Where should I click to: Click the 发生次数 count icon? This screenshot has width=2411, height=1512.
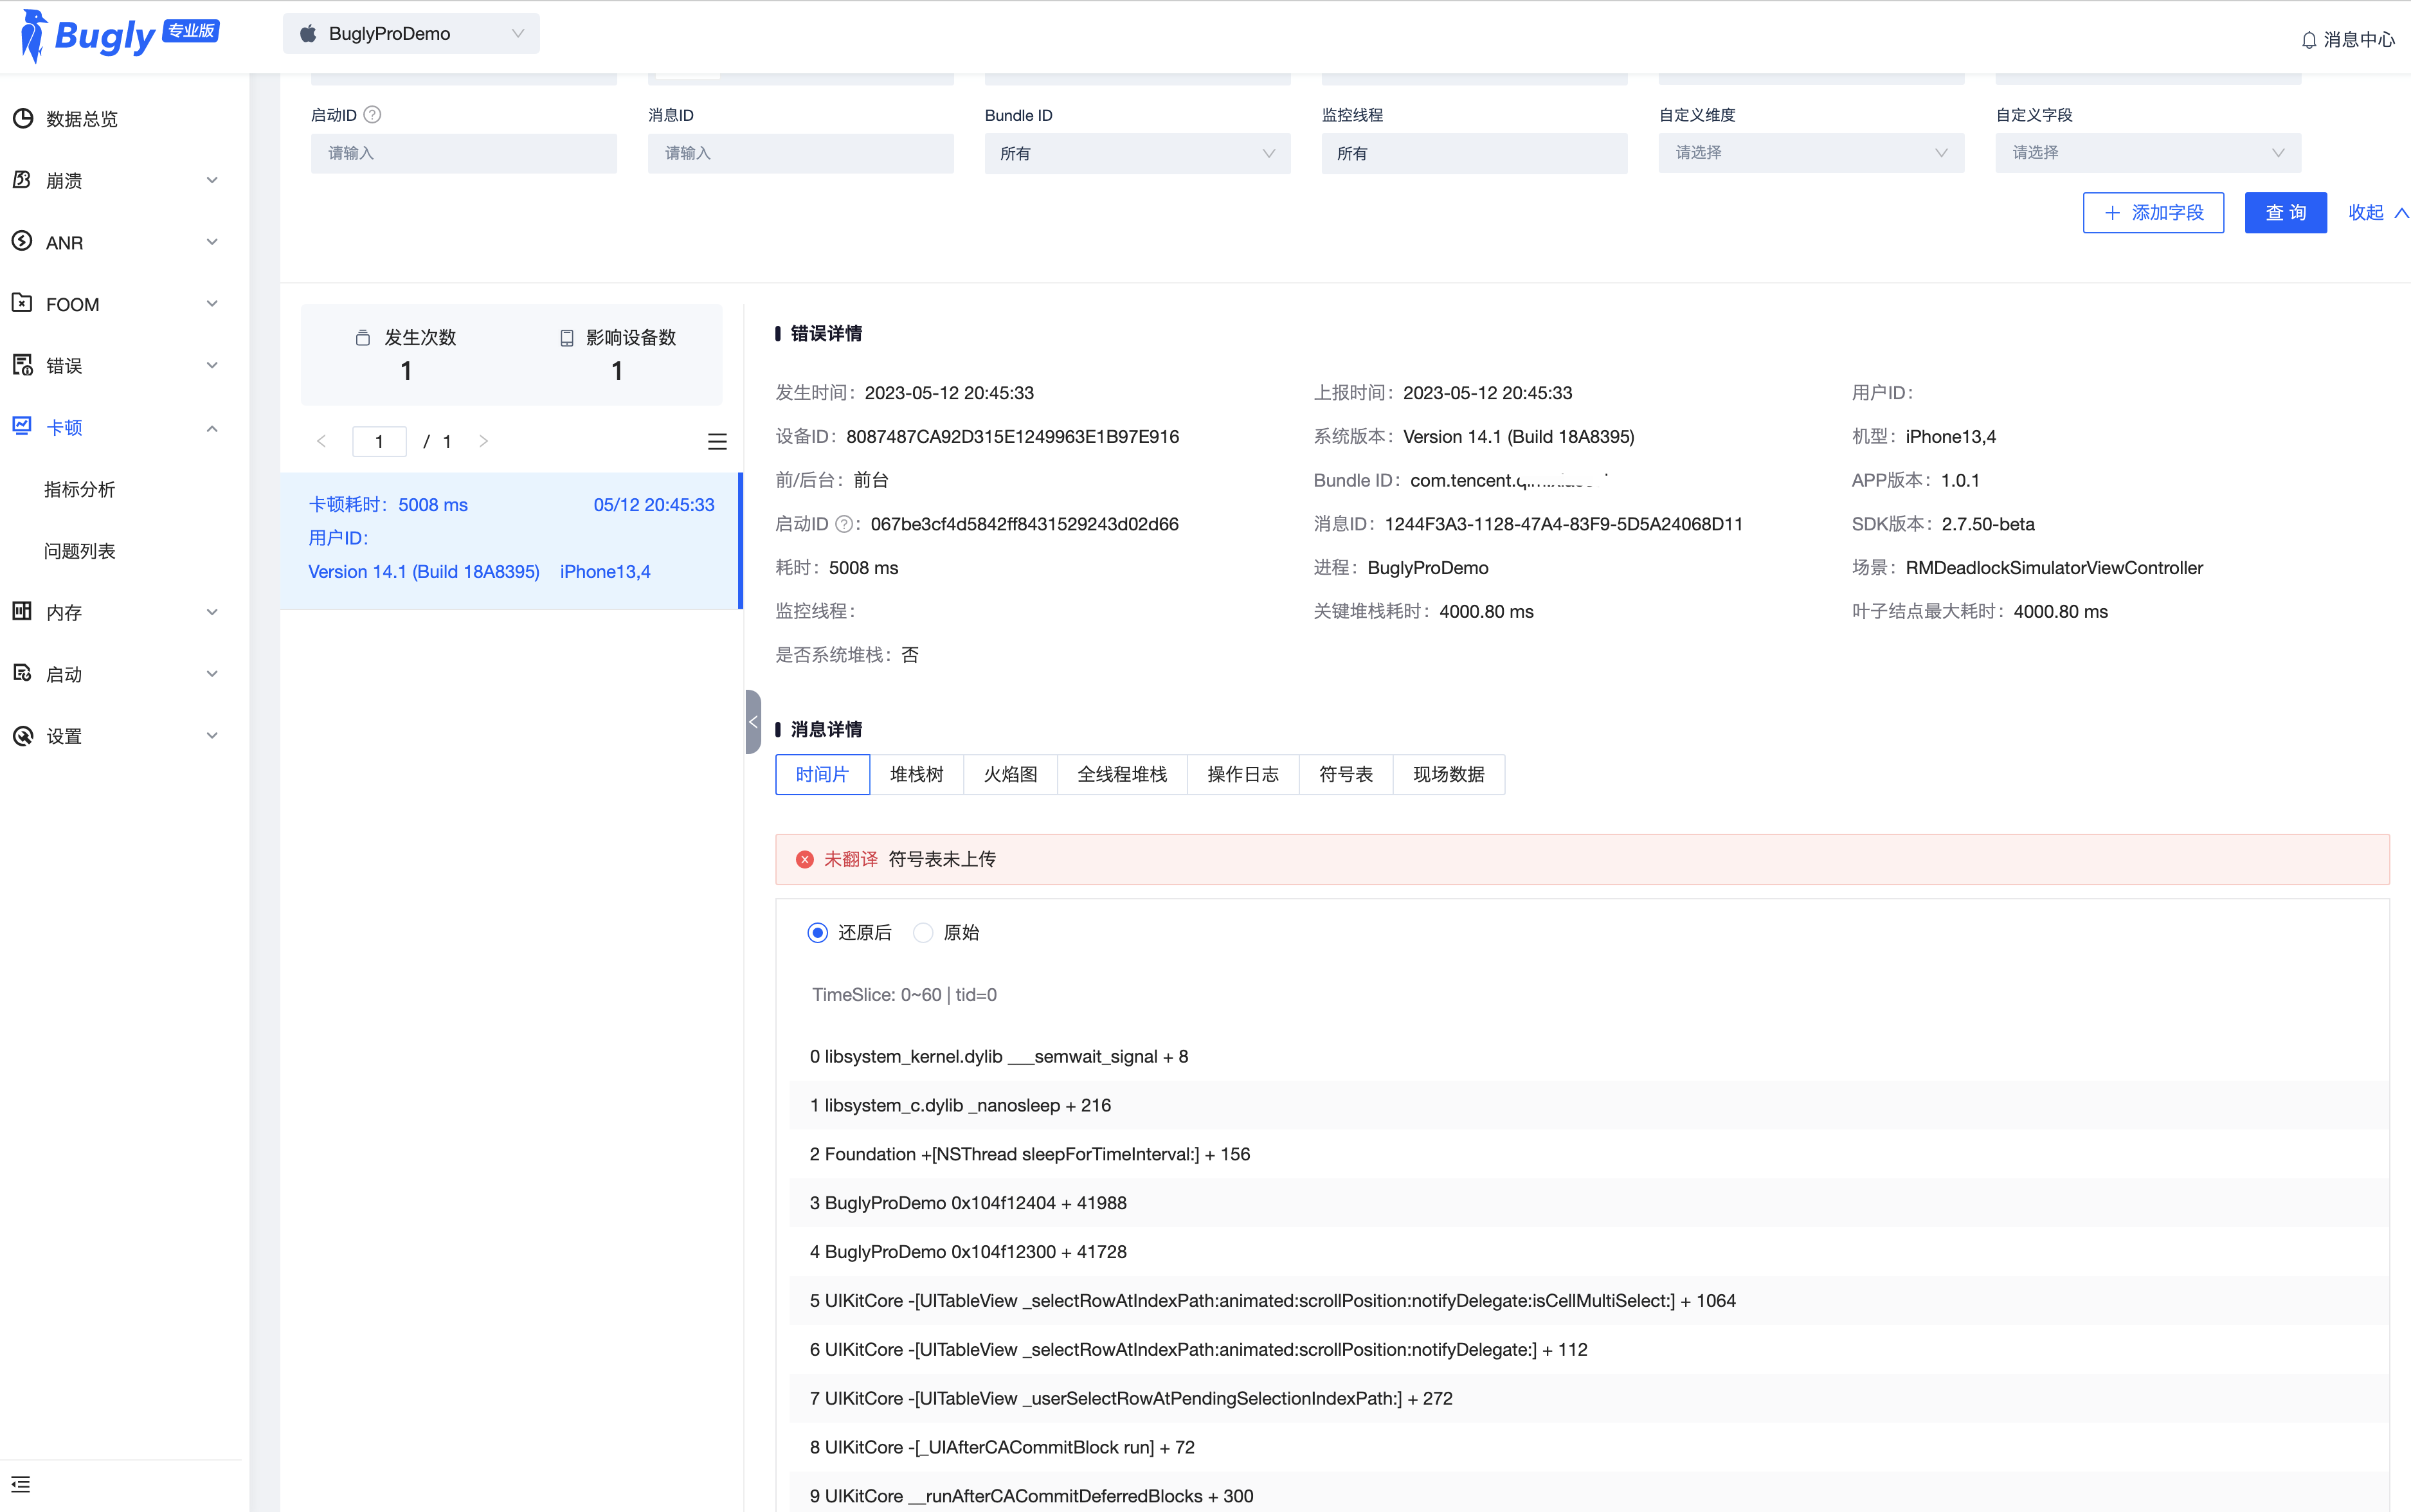click(x=363, y=338)
